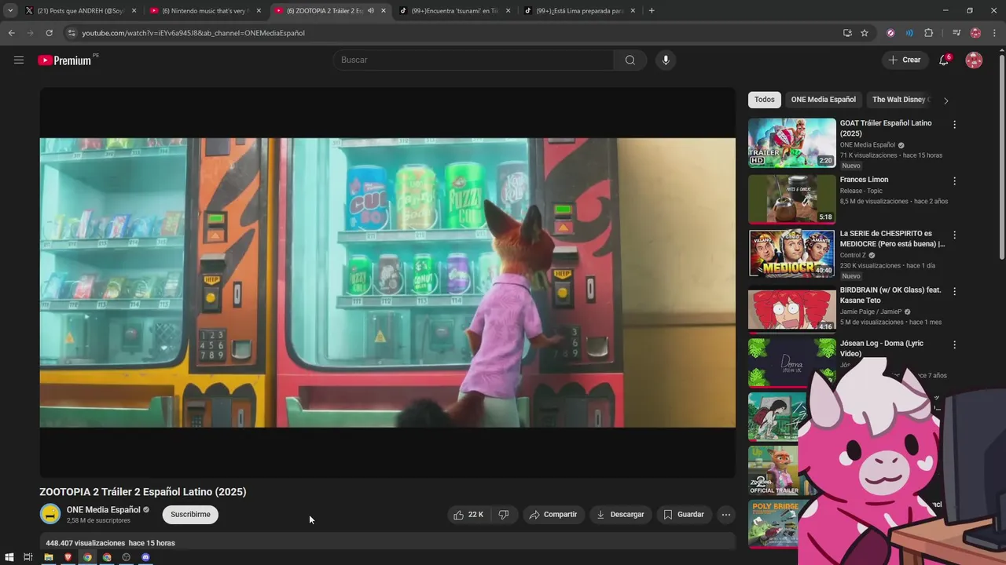Like the Zootopia 2 trailer video
The image size is (1006, 565).
[x=468, y=515]
